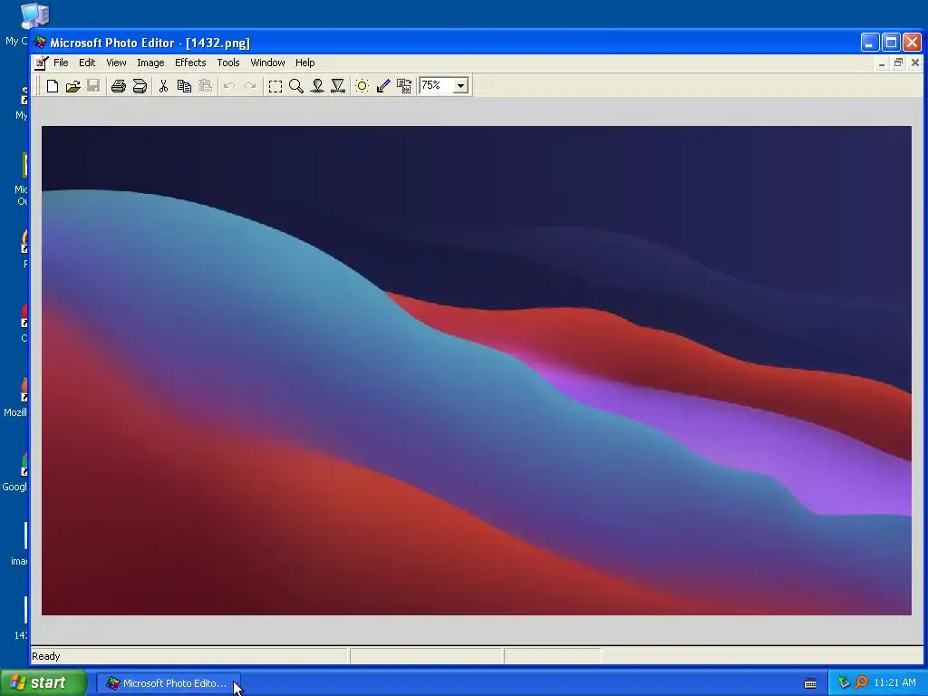
Task: Click the document control icon beside File
Action: click(x=40, y=63)
